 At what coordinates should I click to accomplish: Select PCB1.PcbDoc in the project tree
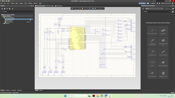point(9,20)
